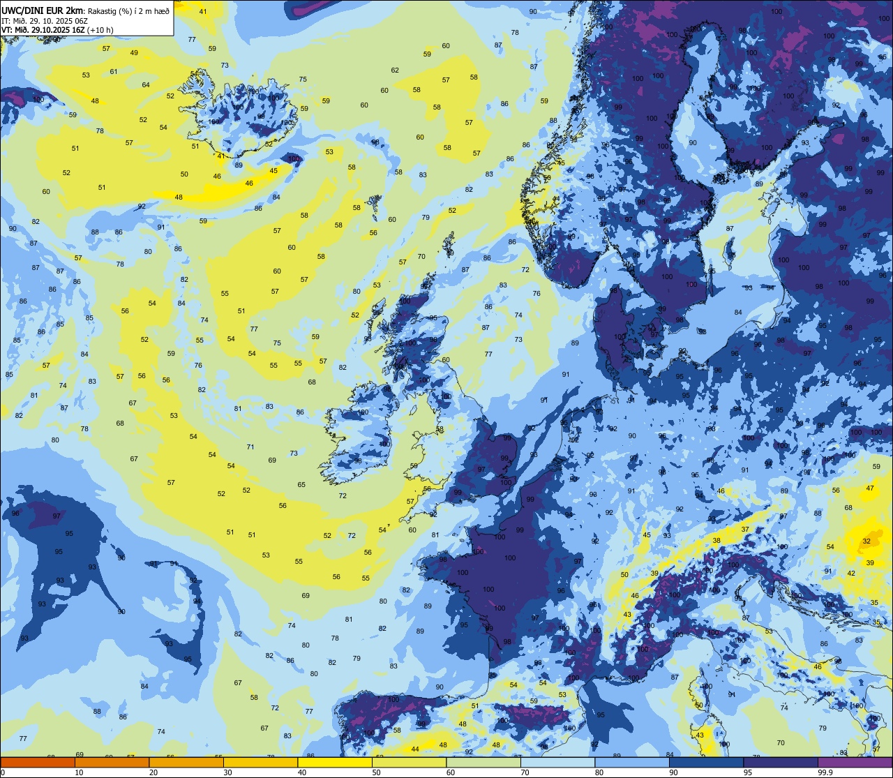Click the yellow-green 50–60 legend swatch
Viewport: 893px width, 778px height.
coord(409,763)
